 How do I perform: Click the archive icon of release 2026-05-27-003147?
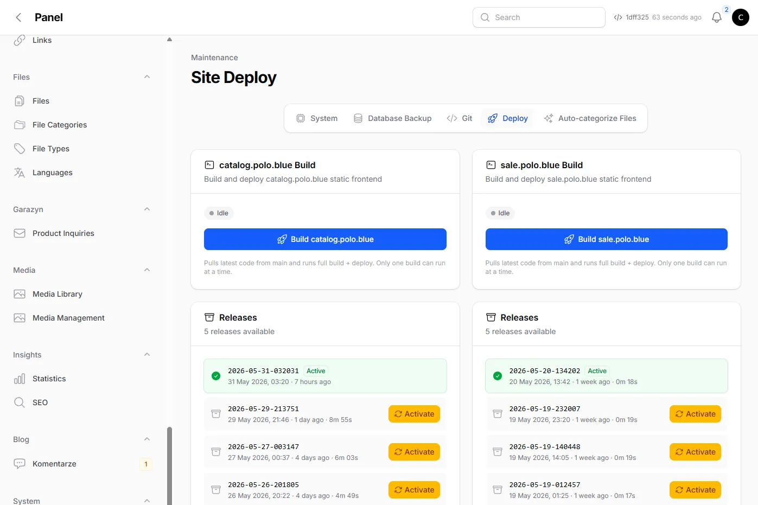216,452
